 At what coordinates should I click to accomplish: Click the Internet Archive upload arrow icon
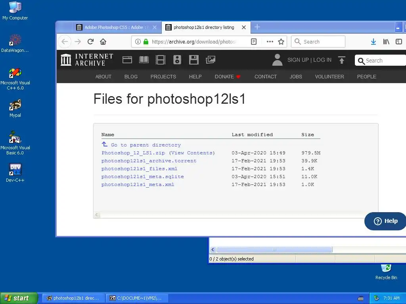pos(342,60)
